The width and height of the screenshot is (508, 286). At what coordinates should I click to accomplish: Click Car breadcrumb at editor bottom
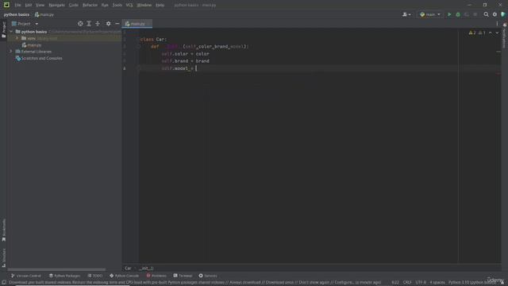(x=128, y=269)
